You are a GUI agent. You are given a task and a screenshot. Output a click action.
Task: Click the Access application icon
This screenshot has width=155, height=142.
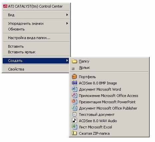75,96
